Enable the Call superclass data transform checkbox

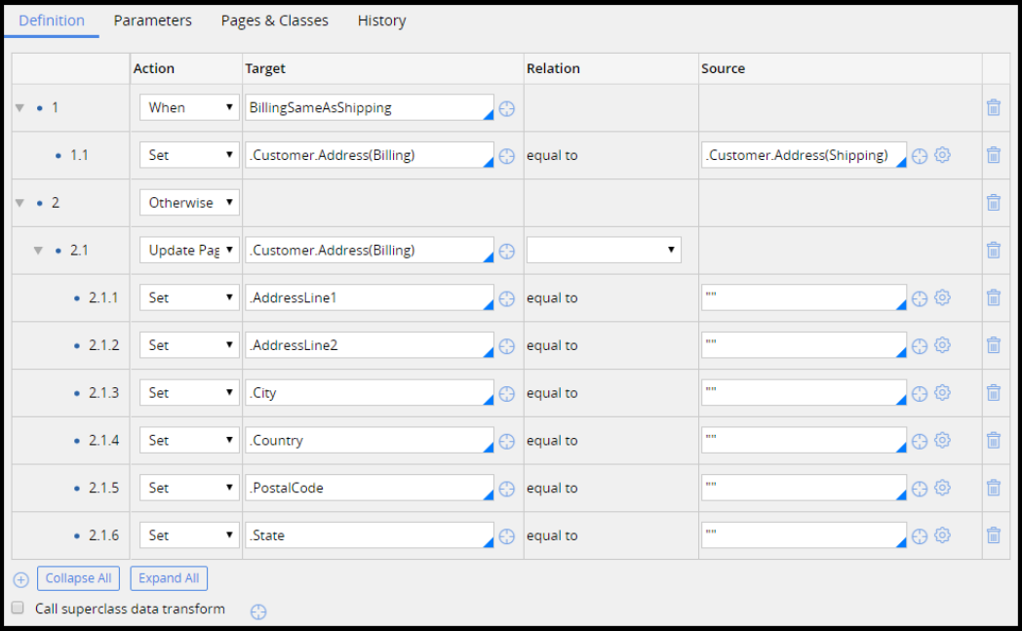tap(18, 609)
